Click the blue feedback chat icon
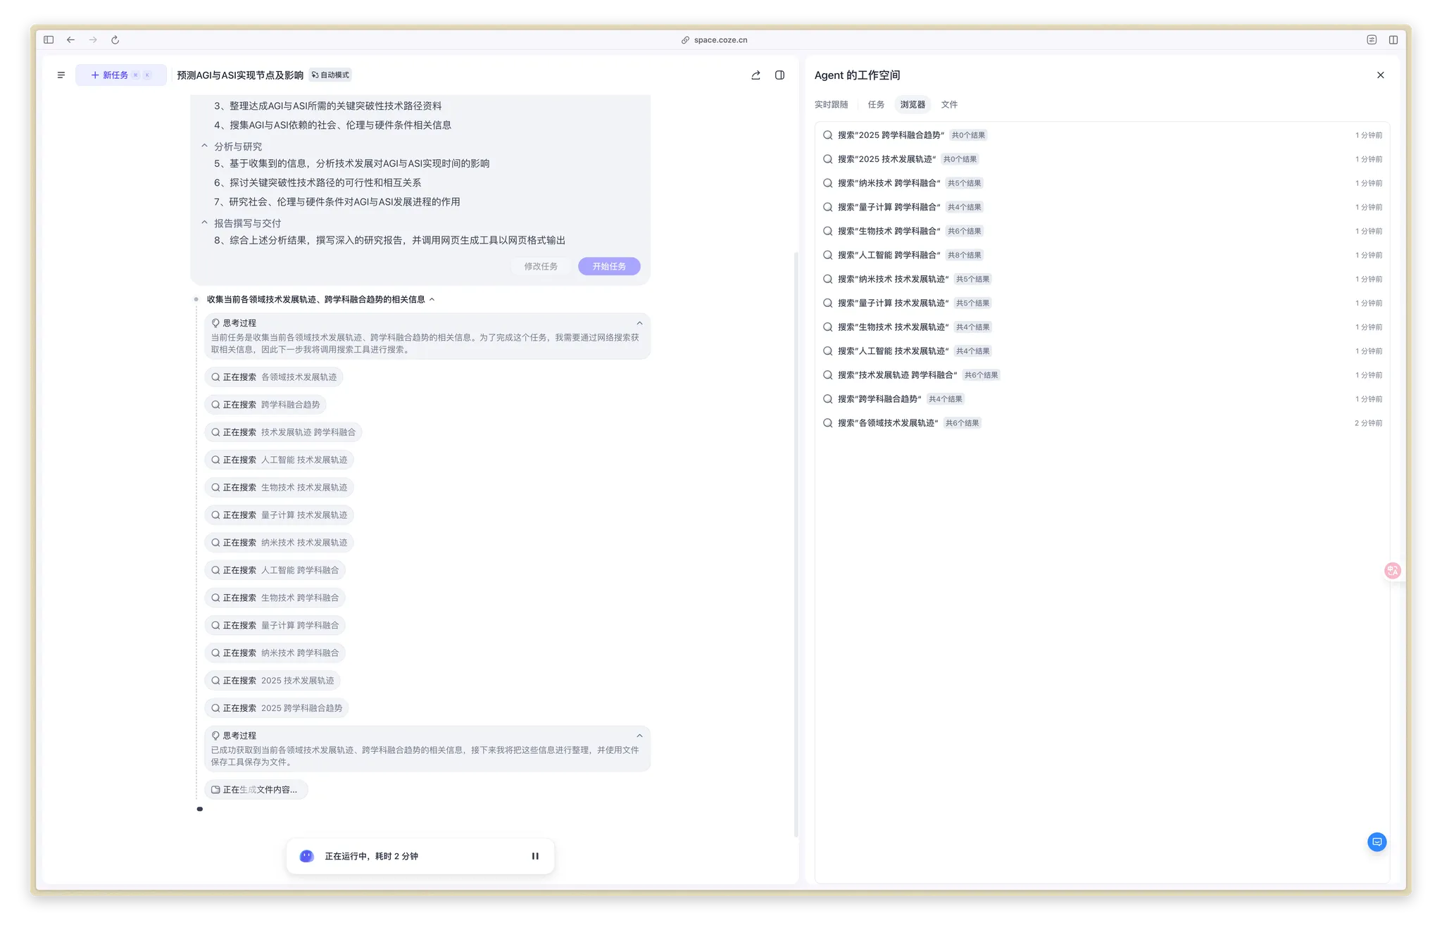Image resolution: width=1442 pixels, height=932 pixels. [1377, 842]
